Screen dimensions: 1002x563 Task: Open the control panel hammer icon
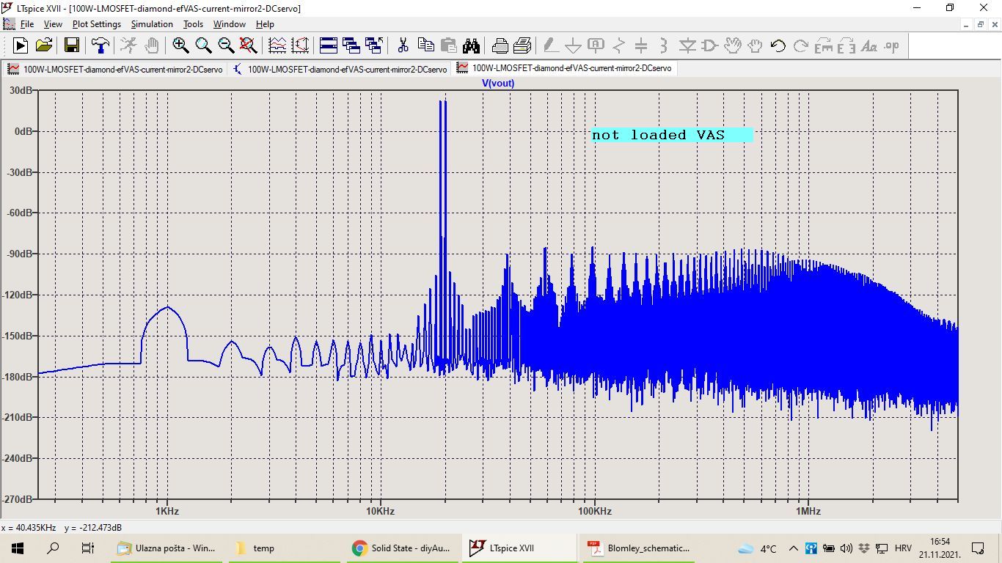coord(100,45)
